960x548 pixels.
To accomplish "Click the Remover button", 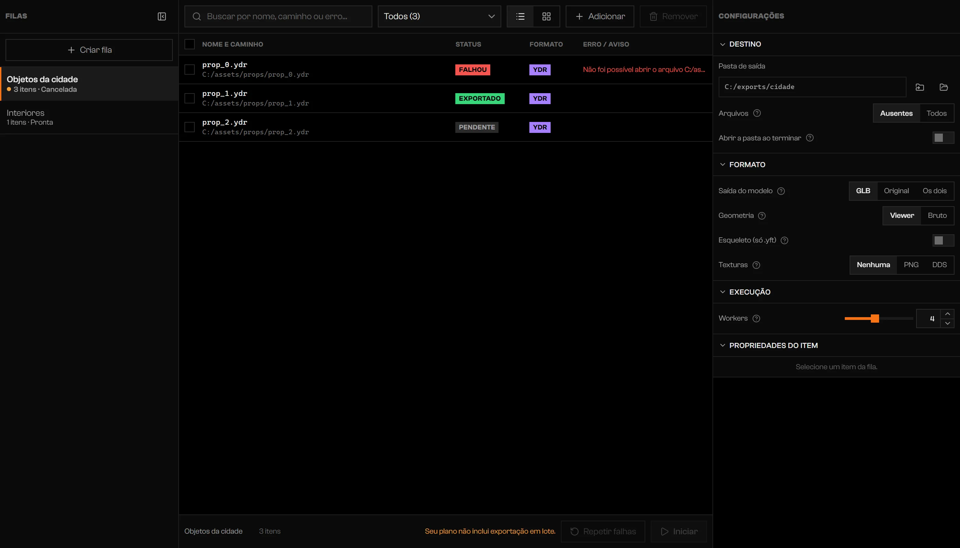I will coord(673,16).
